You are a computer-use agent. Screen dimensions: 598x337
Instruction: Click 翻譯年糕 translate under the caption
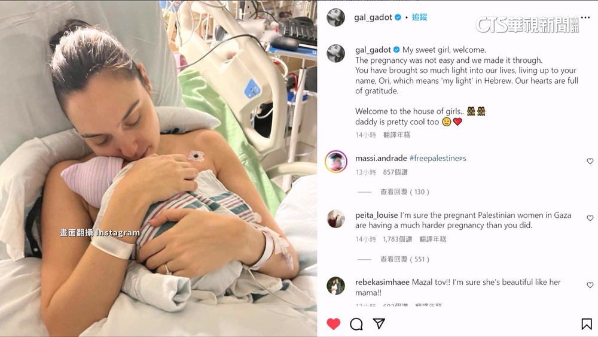click(396, 135)
